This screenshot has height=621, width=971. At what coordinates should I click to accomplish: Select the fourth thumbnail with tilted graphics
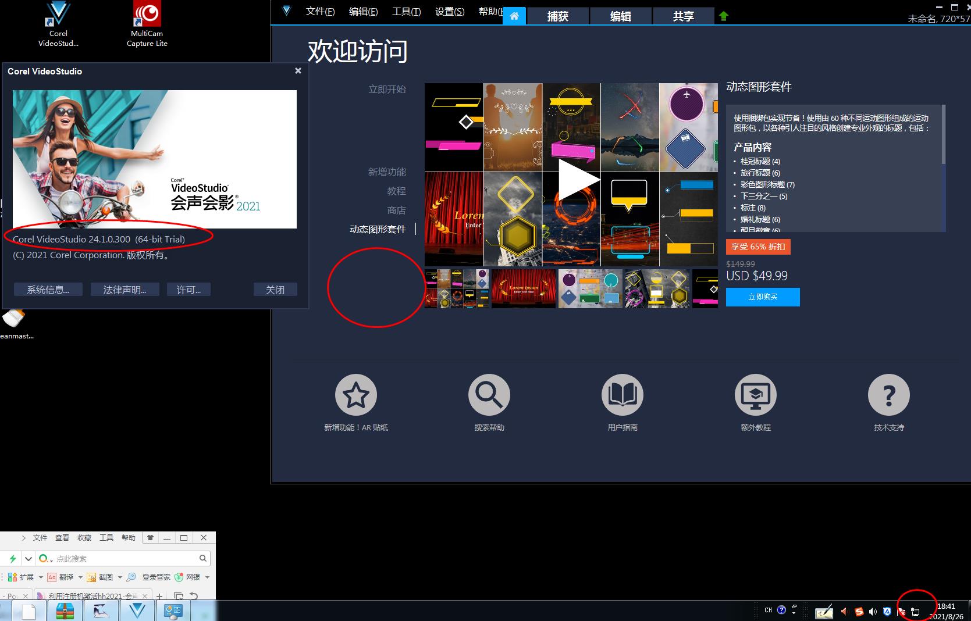point(657,288)
